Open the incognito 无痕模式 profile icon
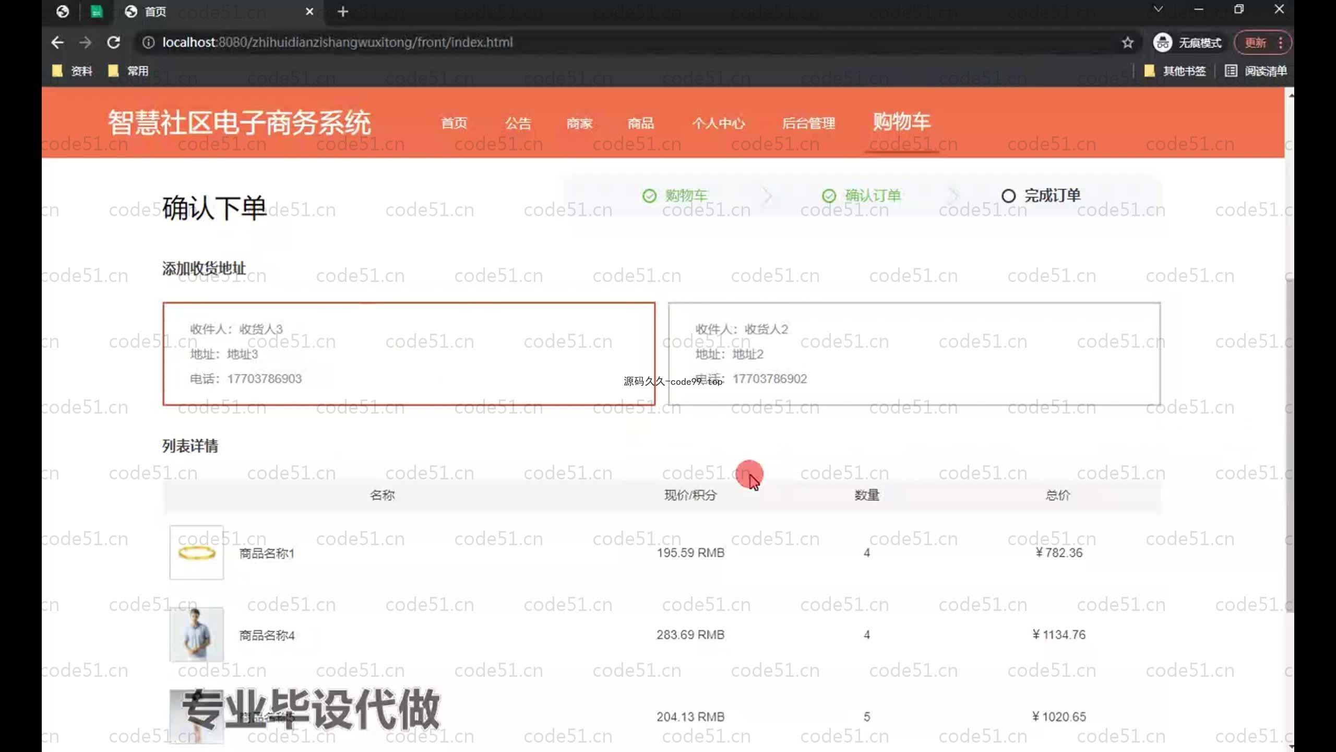 pyautogui.click(x=1162, y=42)
